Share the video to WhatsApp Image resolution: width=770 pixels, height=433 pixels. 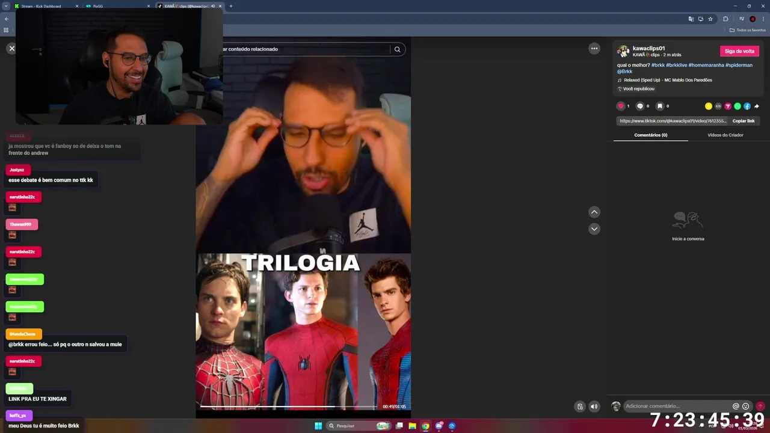738,106
